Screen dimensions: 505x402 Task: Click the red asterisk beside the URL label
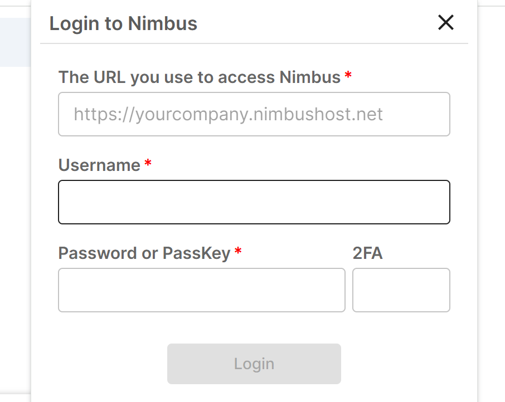click(x=348, y=76)
